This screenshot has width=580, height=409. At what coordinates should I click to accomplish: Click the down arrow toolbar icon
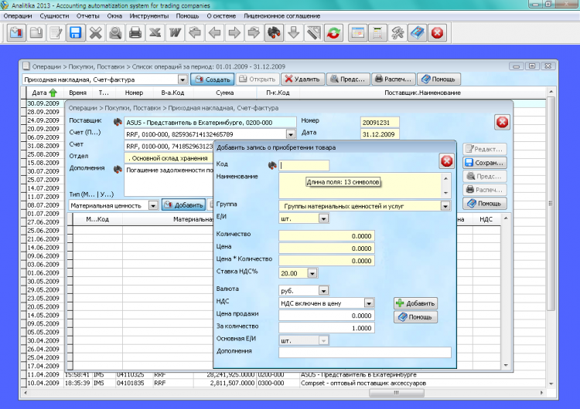[294, 33]
